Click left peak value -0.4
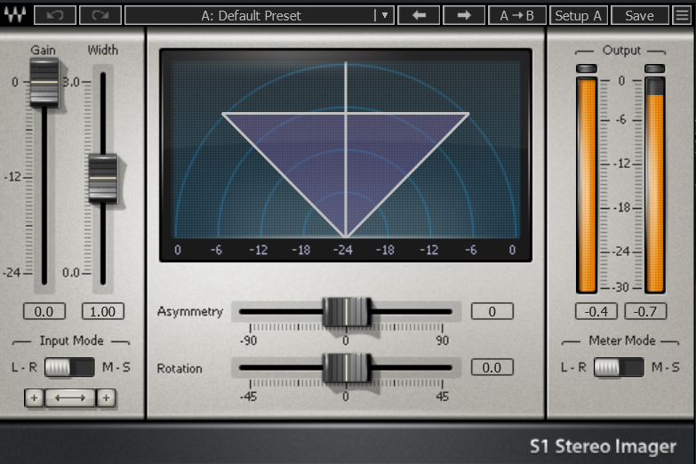This screenshot has height=464, width=696. coord(596,311)
